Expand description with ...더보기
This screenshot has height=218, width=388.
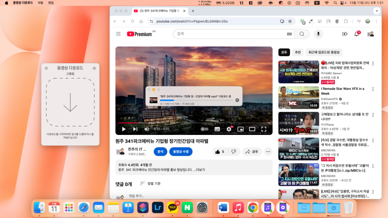[x=199, y=170]
